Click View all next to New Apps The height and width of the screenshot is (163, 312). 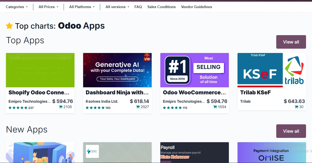point(291,131)
